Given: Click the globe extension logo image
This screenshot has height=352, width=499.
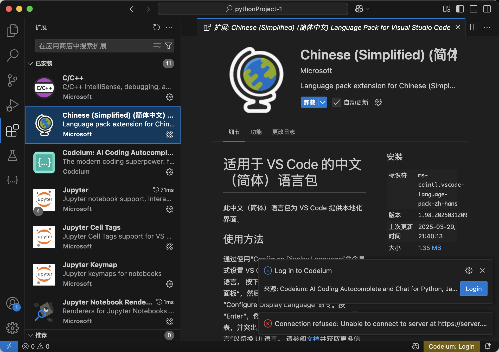Looking at the screenshot, I should tap(256, 80).
